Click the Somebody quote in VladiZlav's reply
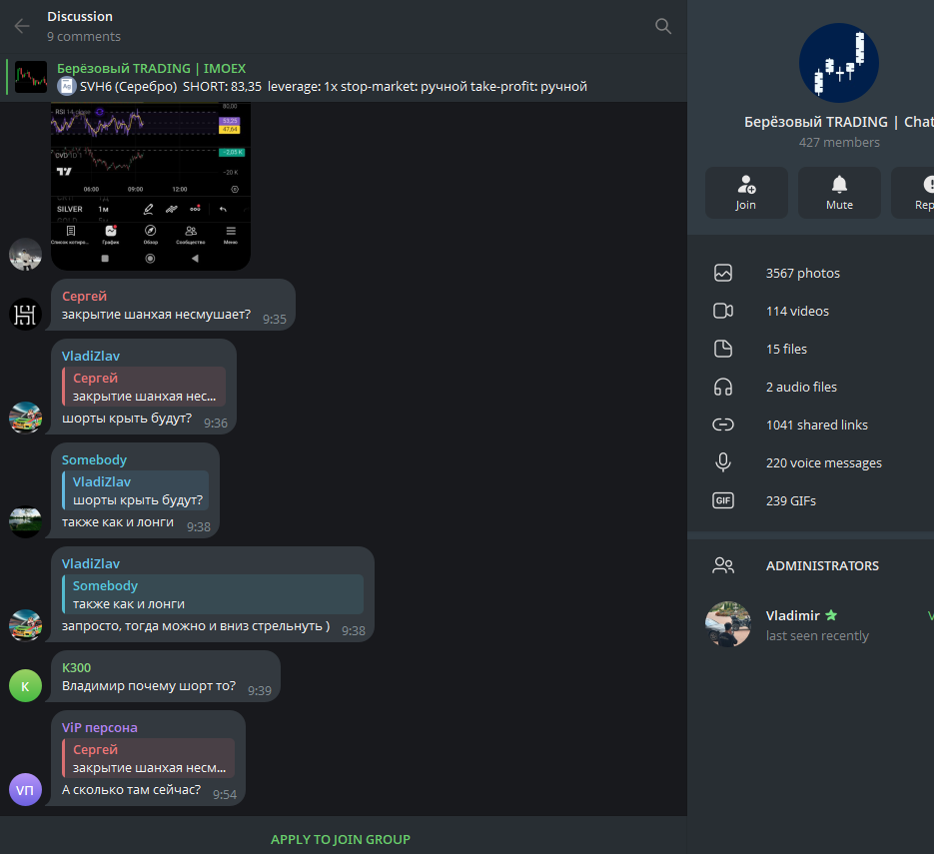This screenshot has height=854, width=934. pos(213,594)
